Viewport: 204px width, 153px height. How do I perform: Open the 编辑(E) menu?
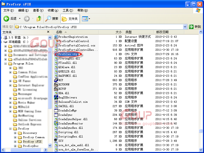tap(23, 10)
